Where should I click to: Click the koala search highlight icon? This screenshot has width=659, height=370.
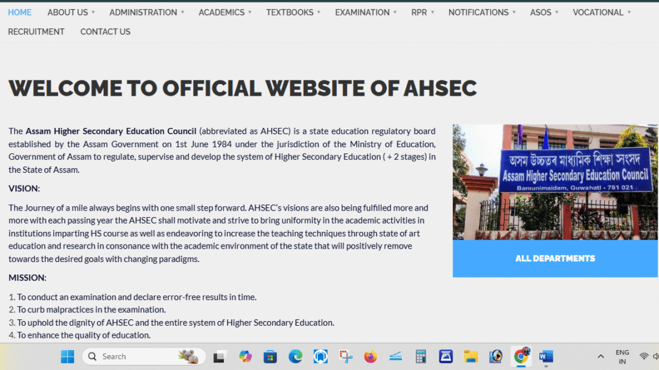(188, 357)
